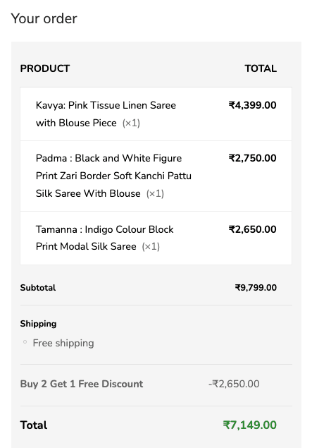The width and height of the screenshot is (312, 448).
Task: Click the TOTAL column header
Action: pyautogui.click(x=261, y=68)
